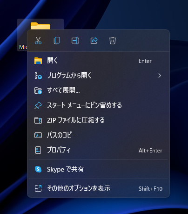Click the Cut scissors icon

click(x=38, y=41)
